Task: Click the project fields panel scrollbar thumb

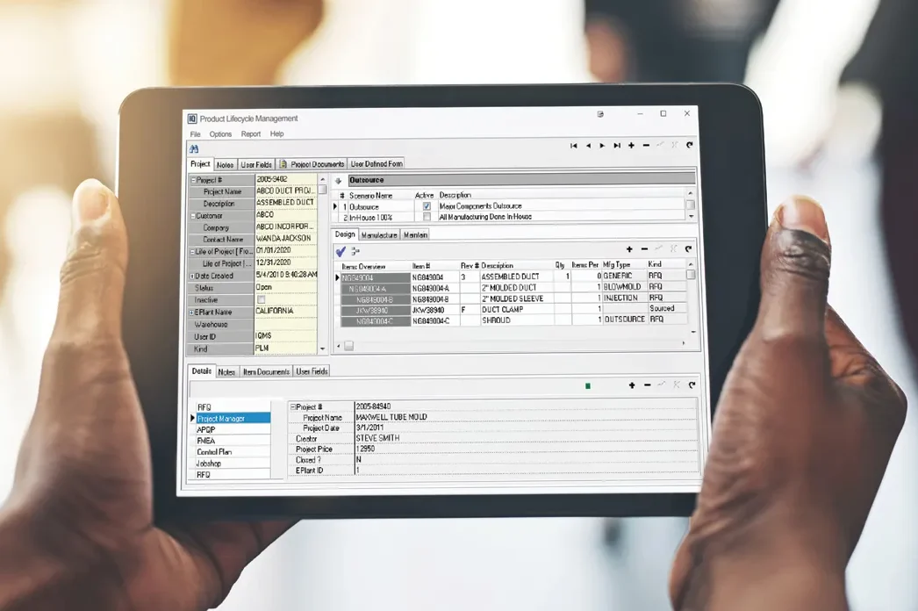Action: pos(322,190)
